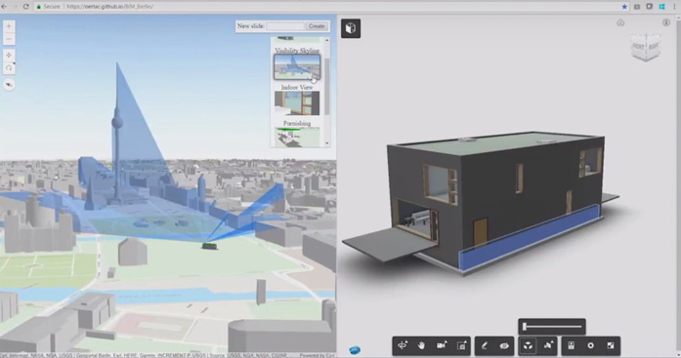Image resolution: width=681 pixels, height=358 pixels.
Task: Click the view cube in viewer
Action: [646, 46]
